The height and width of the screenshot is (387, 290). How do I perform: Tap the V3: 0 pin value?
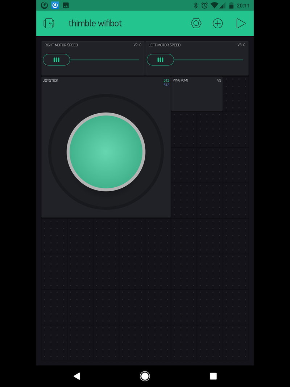point(241,45)
